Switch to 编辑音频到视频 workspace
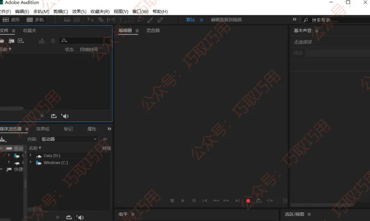 click(x=226, y=20)
